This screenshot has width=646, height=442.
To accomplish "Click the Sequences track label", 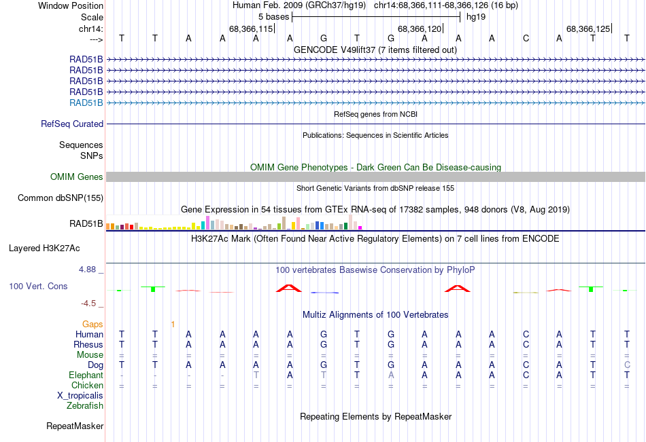I will (81, 145).
